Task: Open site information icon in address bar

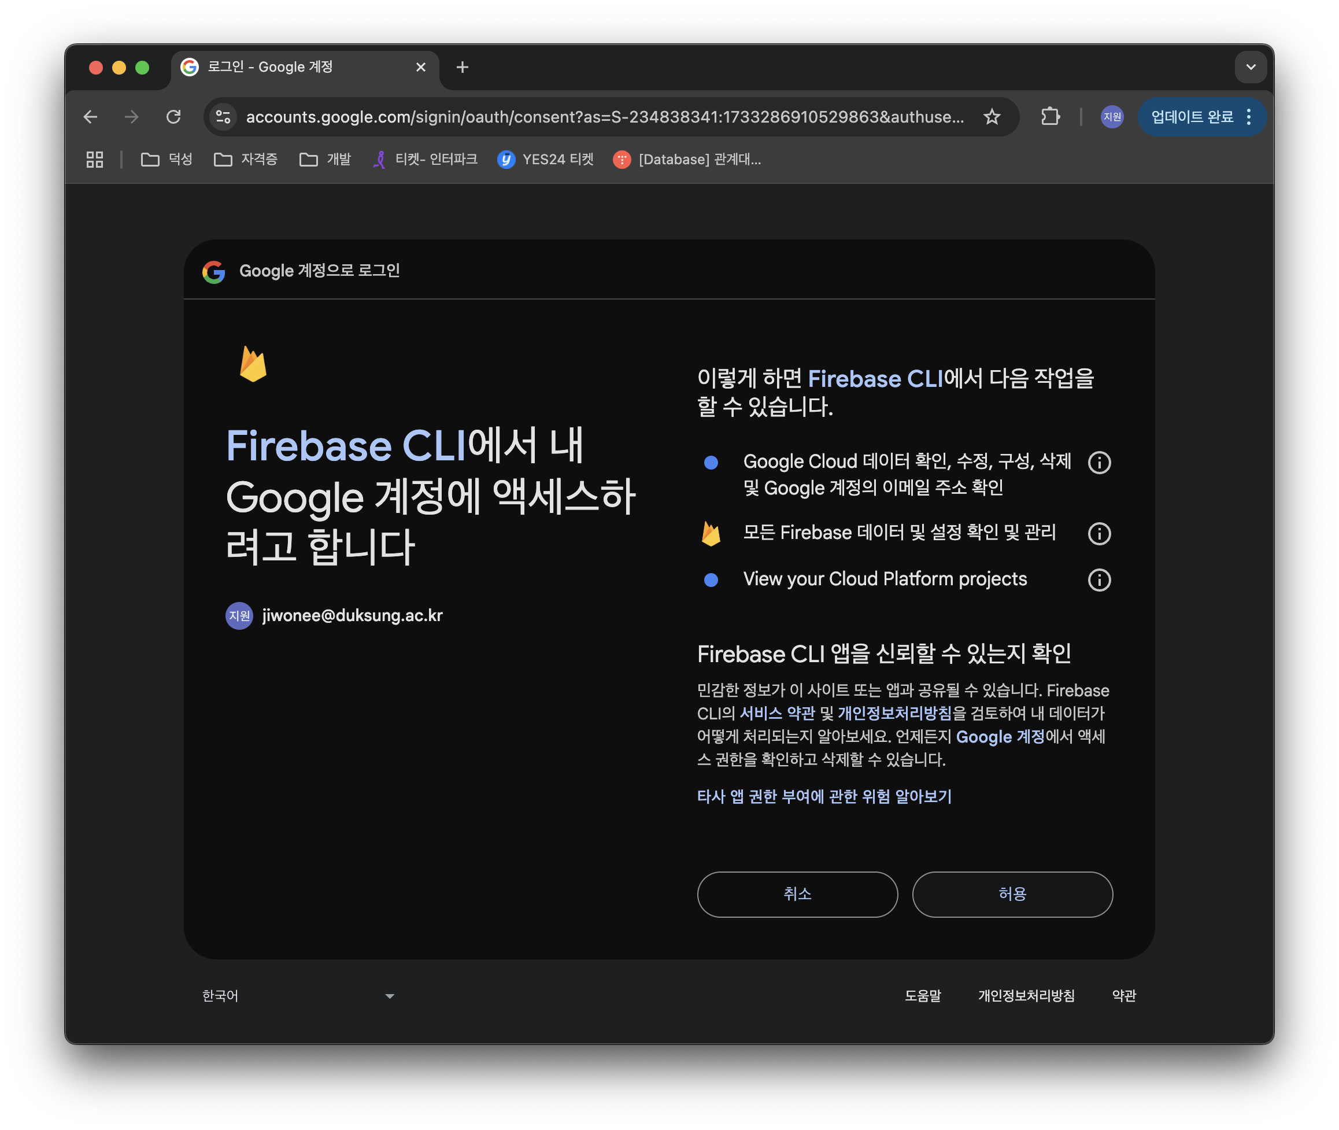Action: [224, 117]
